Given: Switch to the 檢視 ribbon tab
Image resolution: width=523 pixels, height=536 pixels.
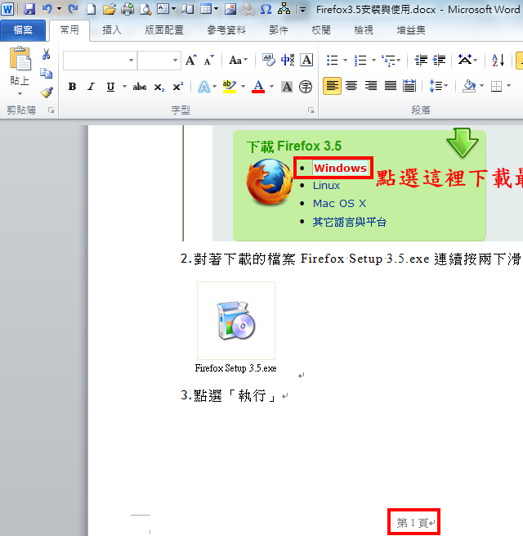Looking at the screenshot, I should 364,30.
